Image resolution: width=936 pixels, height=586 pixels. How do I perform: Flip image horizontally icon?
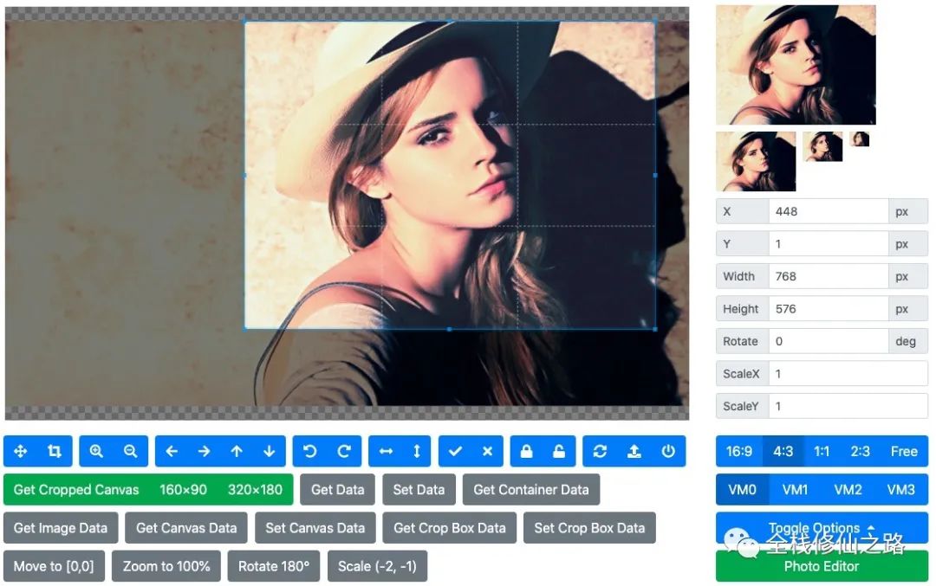pyautogui.click(x=387, y=451)
